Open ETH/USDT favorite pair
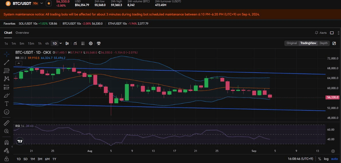Viewport: 341px width, 163px height. click(128, 23)
